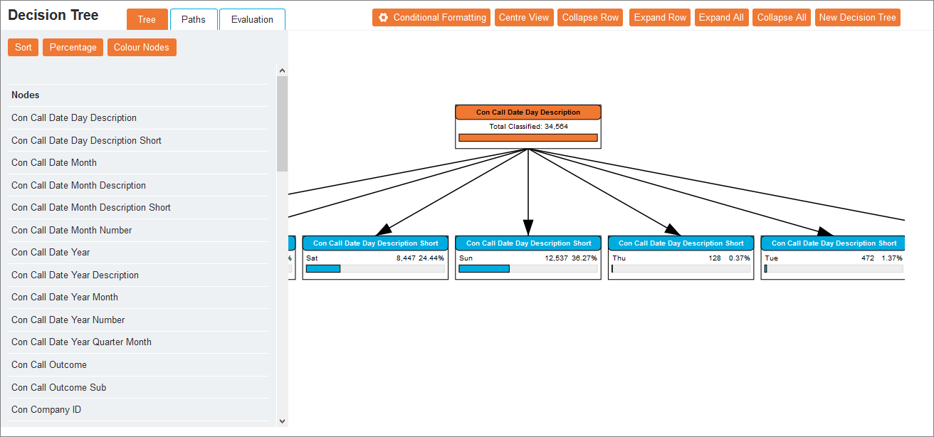The width and height of the screenshot is (934, 437).
Task: Click the 'Tue' label in tree node
Action: (x=771, y=258)
